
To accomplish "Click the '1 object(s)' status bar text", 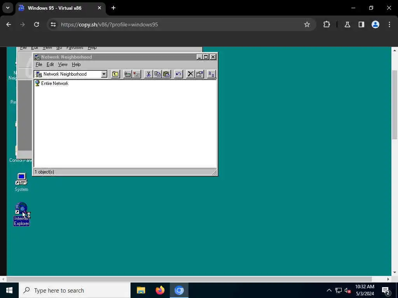I will tap(44, 172).
